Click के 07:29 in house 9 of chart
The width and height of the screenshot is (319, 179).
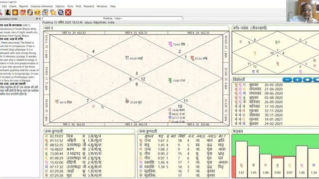pos(133,102)
